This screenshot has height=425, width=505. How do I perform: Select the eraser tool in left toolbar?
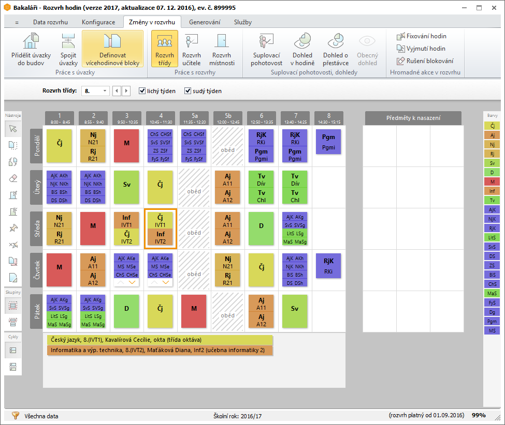13,178
